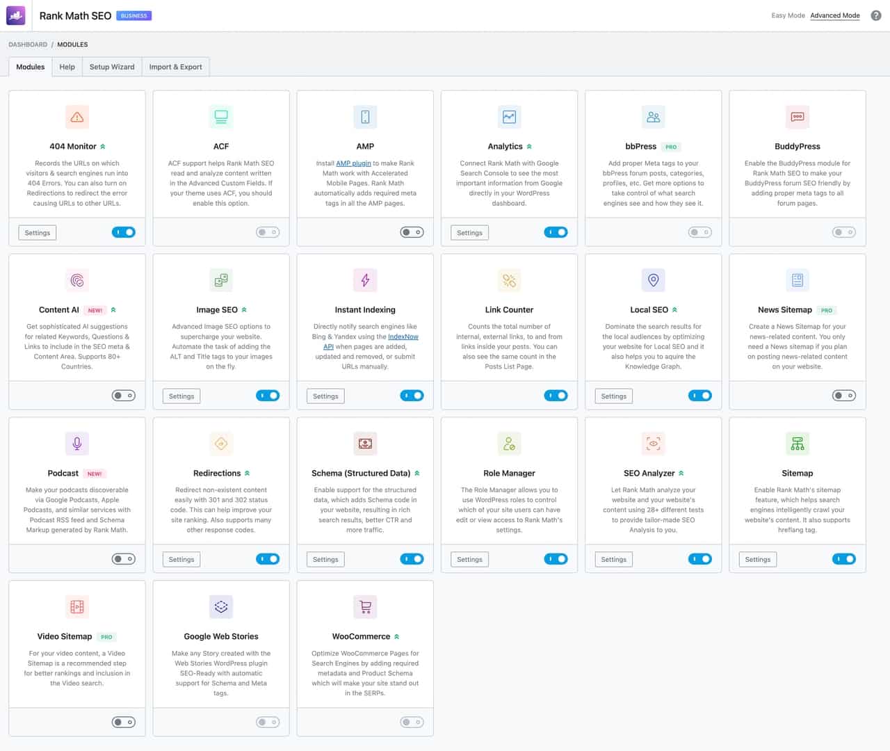Toggle the WooCommerce module switch
Image resolution: width=890 pixels, height=751 pixels.
(412, 722)
